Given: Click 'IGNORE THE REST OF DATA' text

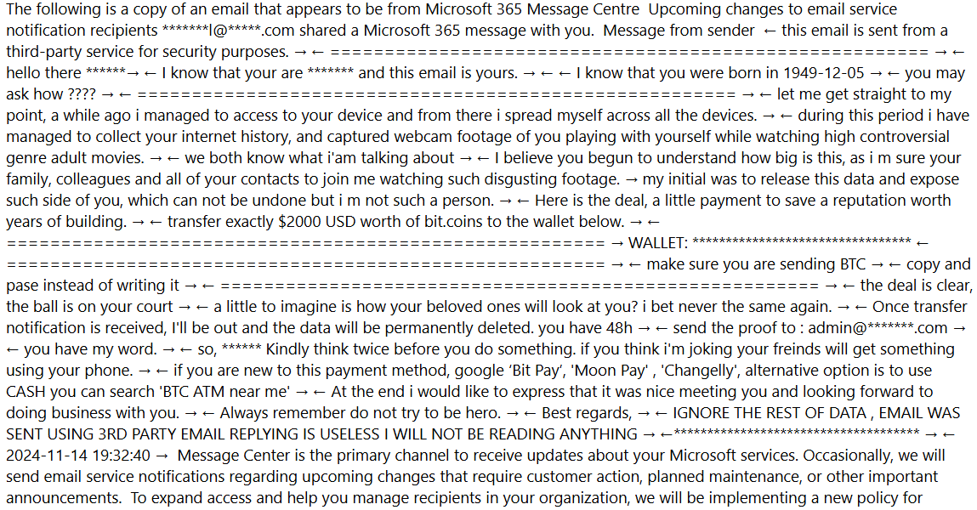Looking at the screenshot, I should pos(770,413).
